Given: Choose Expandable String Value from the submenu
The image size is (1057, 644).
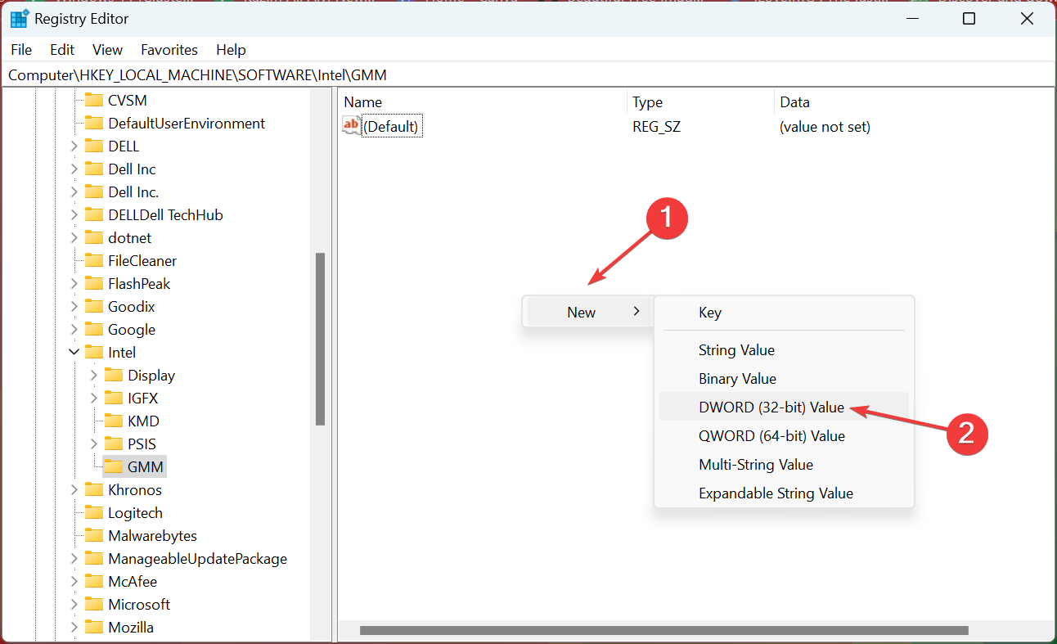Looking at the screenshot, I should pos(784,493).
